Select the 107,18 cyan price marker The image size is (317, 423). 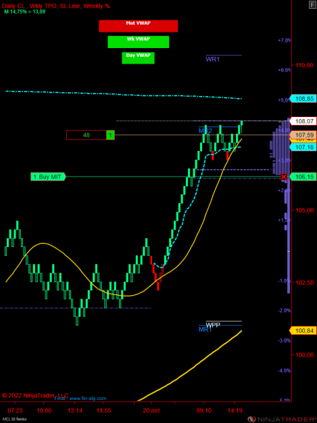tap(303, 147)
